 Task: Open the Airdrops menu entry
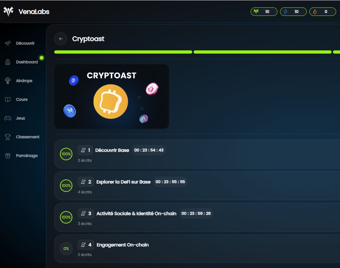click(x=24, y=80)
